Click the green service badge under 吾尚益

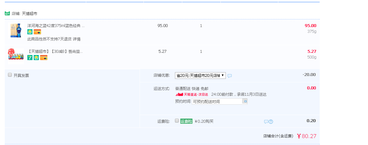36,58
